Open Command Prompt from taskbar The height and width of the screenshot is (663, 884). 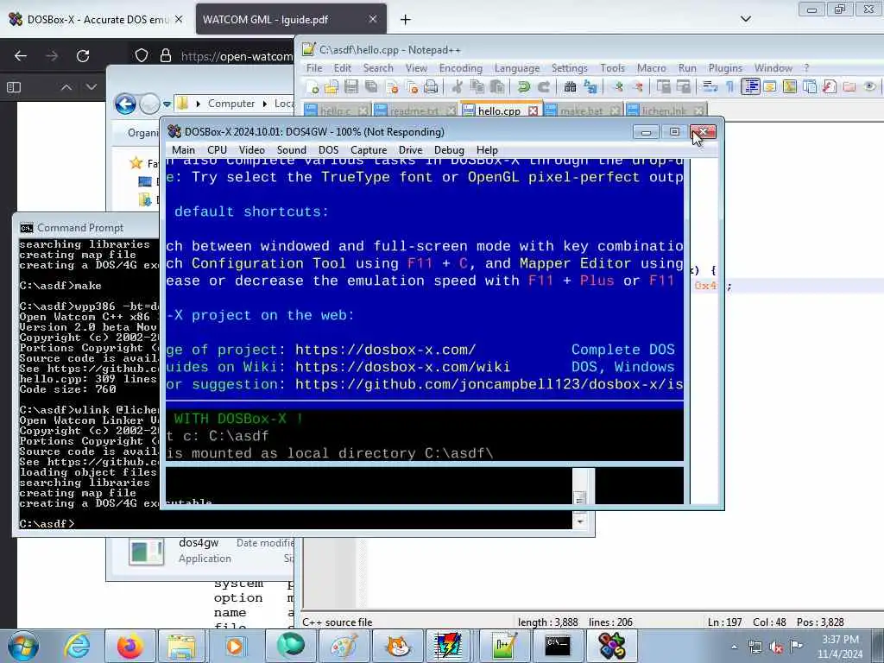click(557, 646)
